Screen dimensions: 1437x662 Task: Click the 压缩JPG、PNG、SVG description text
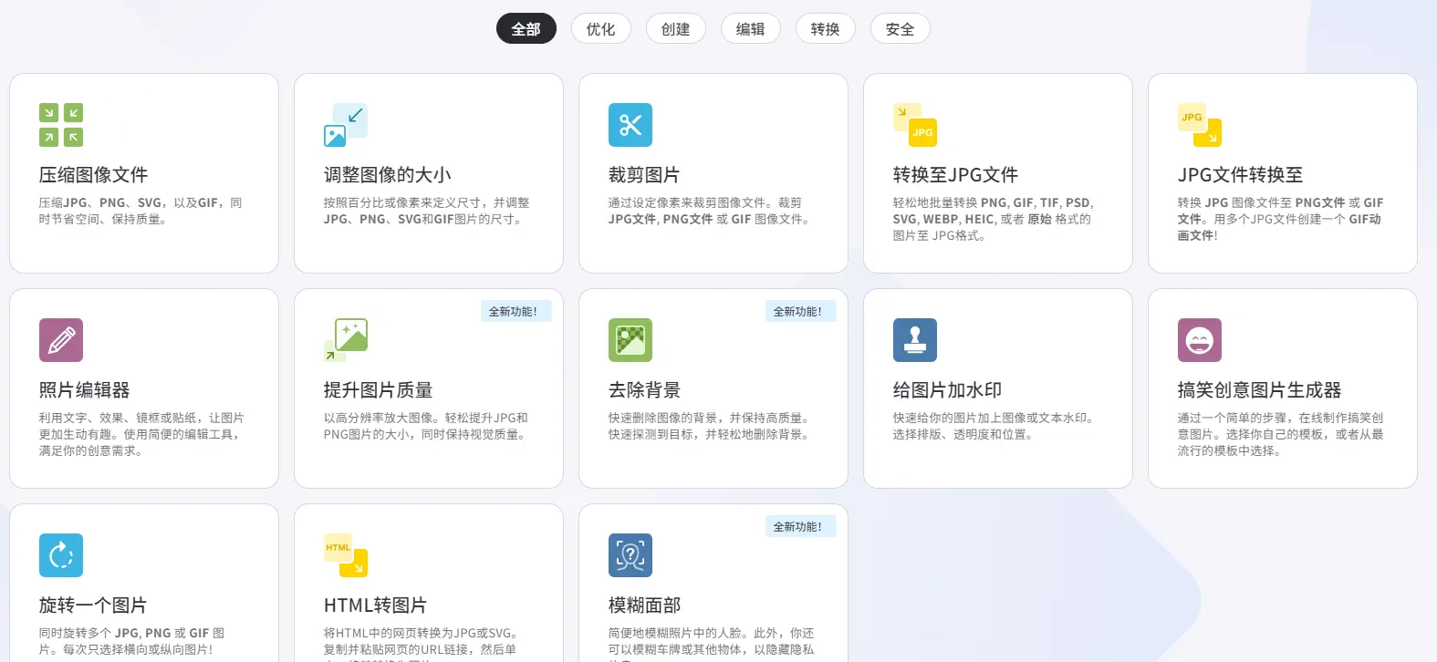(x=141, y=211)
